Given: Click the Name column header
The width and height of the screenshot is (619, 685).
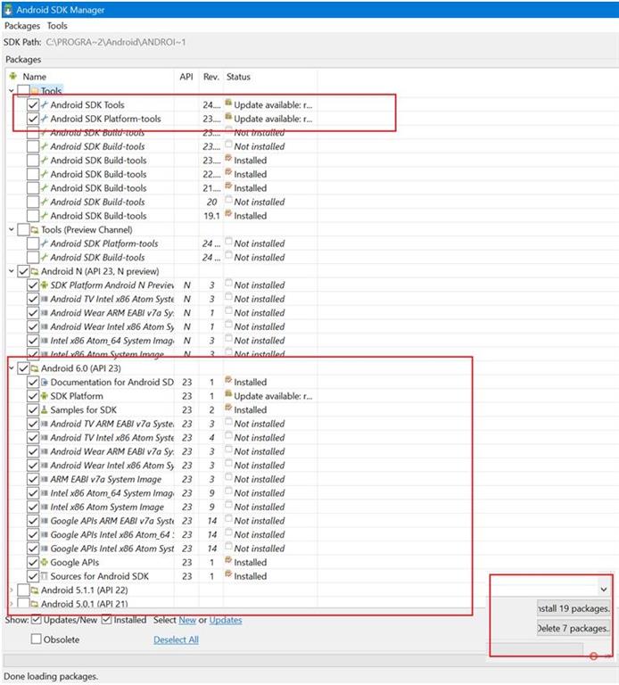Looking at the screenshot, I should (x=35, y=77).
